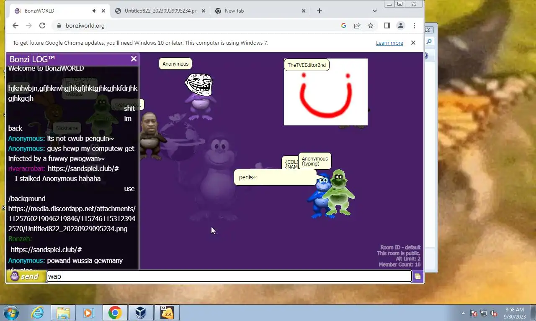Click the Alt Limit: 2 text
The image size is (536, 321).
408,259
